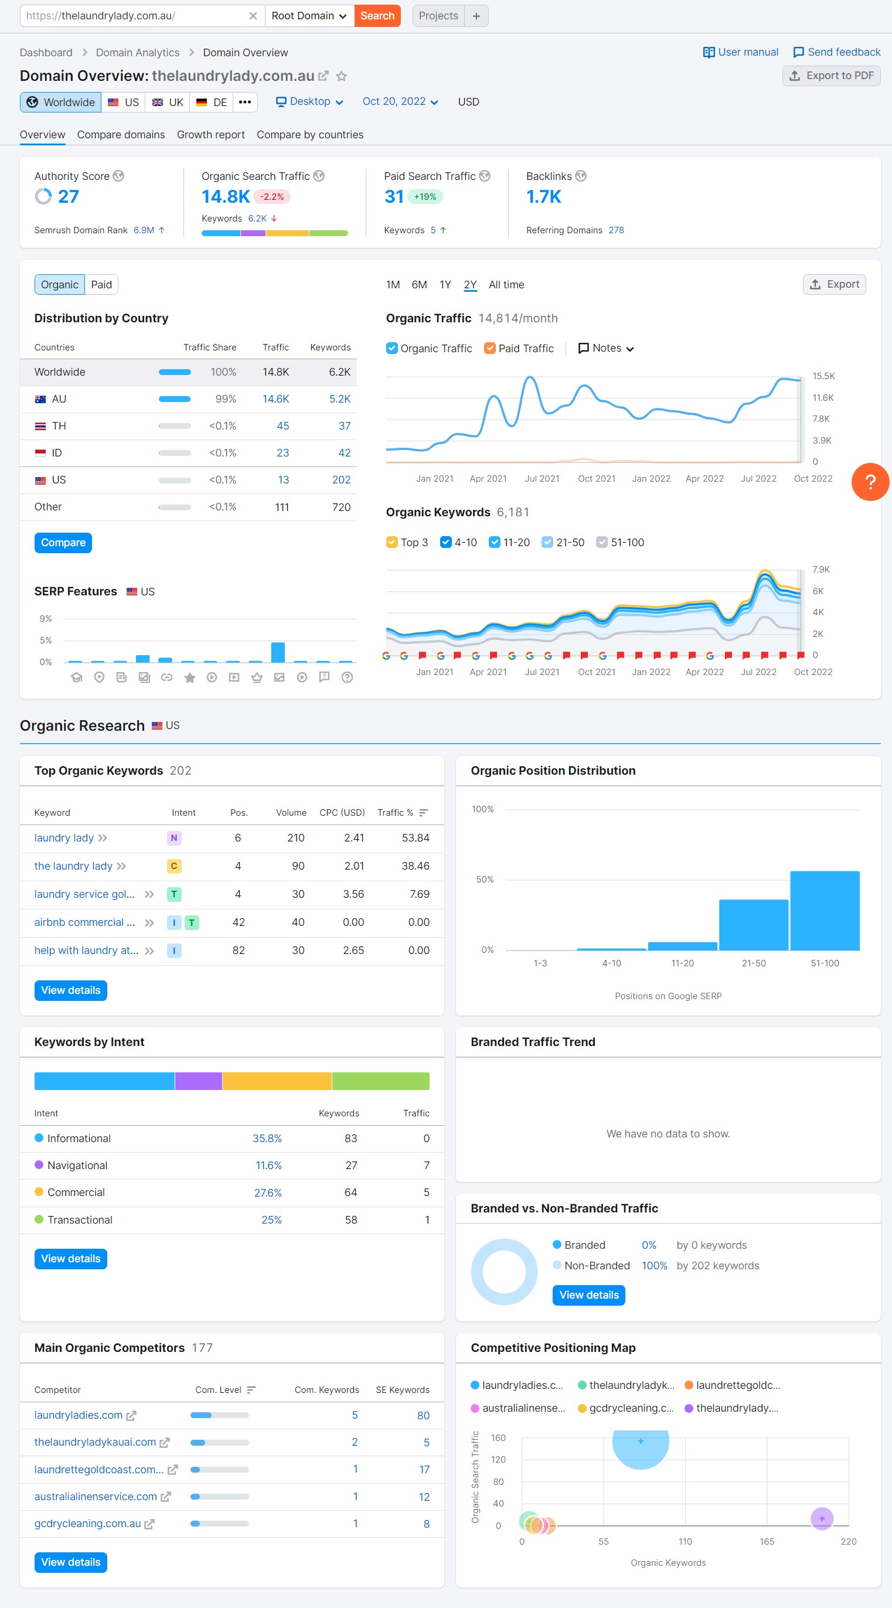Expand 'airbnb commercial' keyword row
Viewport: 892px width, 1608px height.
tap(149, 922)
